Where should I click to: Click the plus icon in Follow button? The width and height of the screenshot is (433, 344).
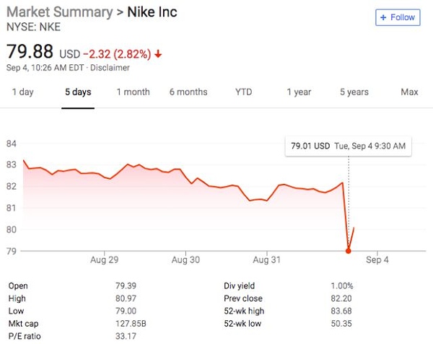(384, 17)
